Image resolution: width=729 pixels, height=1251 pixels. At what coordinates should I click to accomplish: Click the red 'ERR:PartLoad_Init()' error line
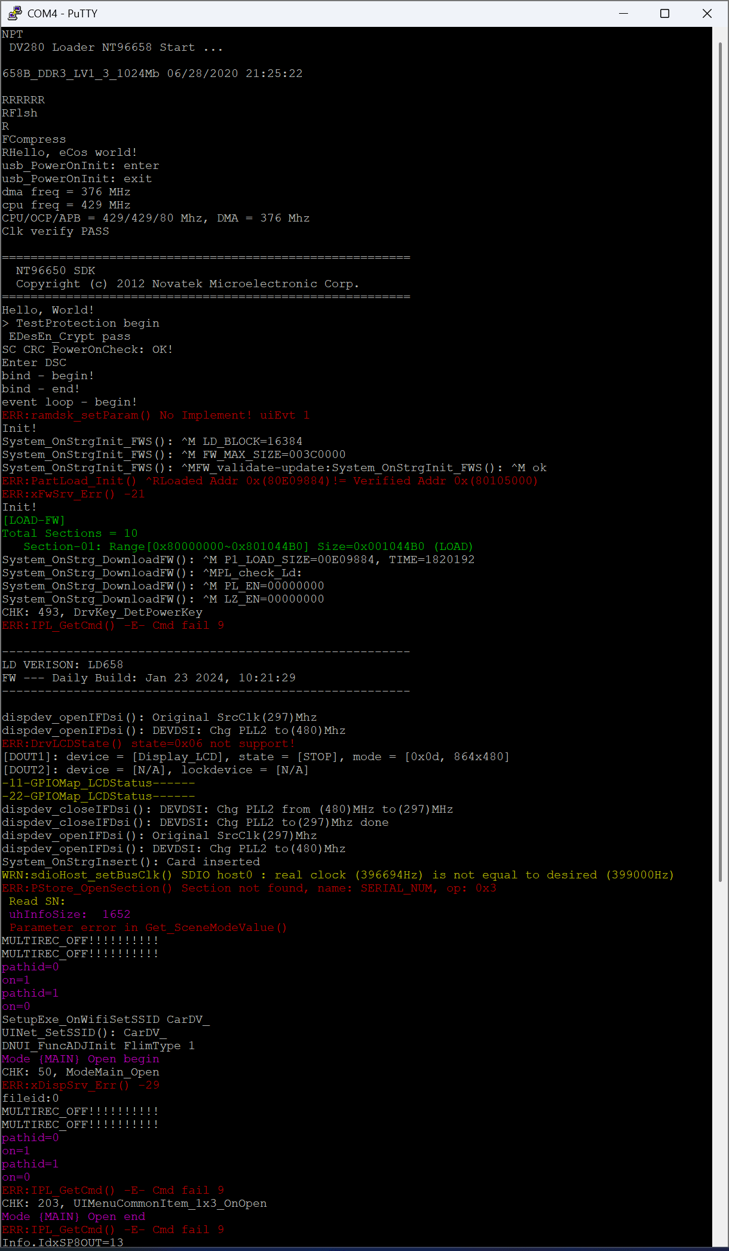click(269, 481)
